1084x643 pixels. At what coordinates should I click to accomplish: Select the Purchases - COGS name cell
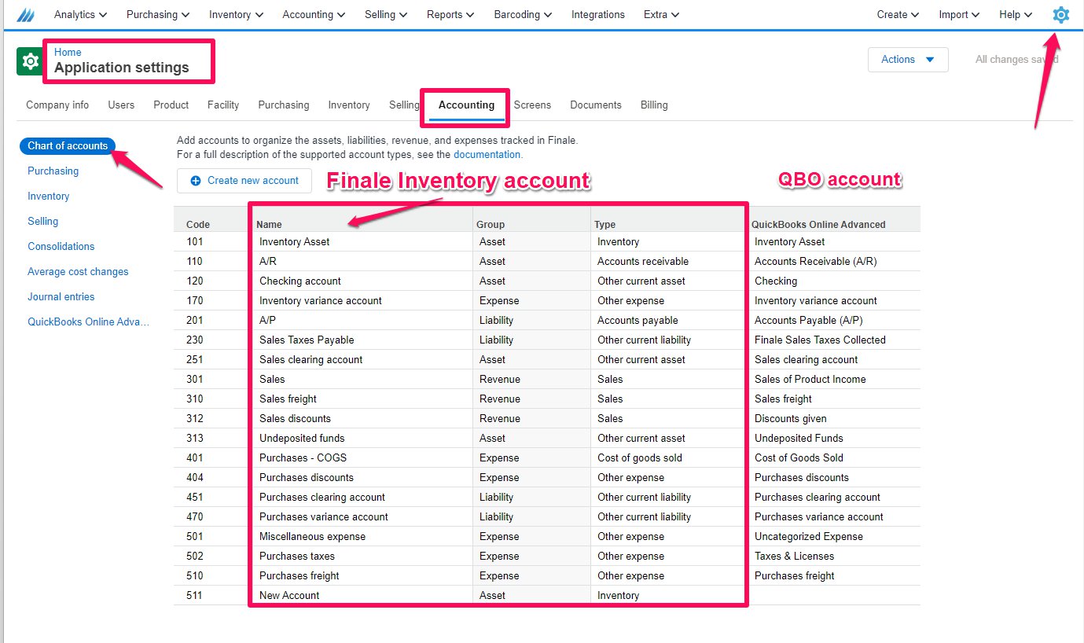tap(363, 457)
